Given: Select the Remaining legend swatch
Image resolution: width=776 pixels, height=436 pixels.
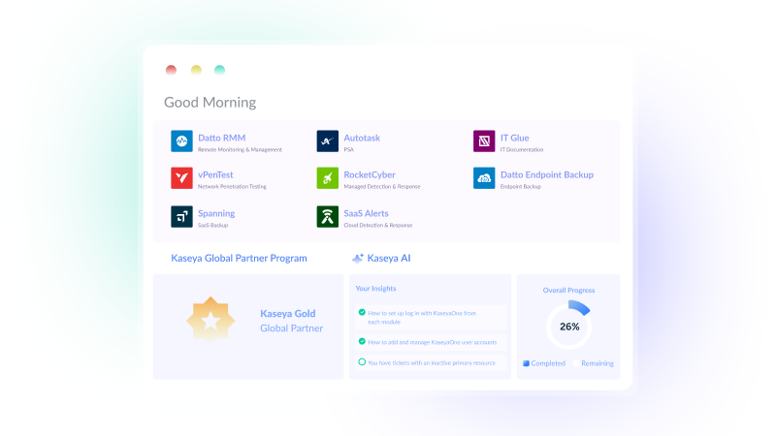Looking at the screenshot, I should 576,363.
